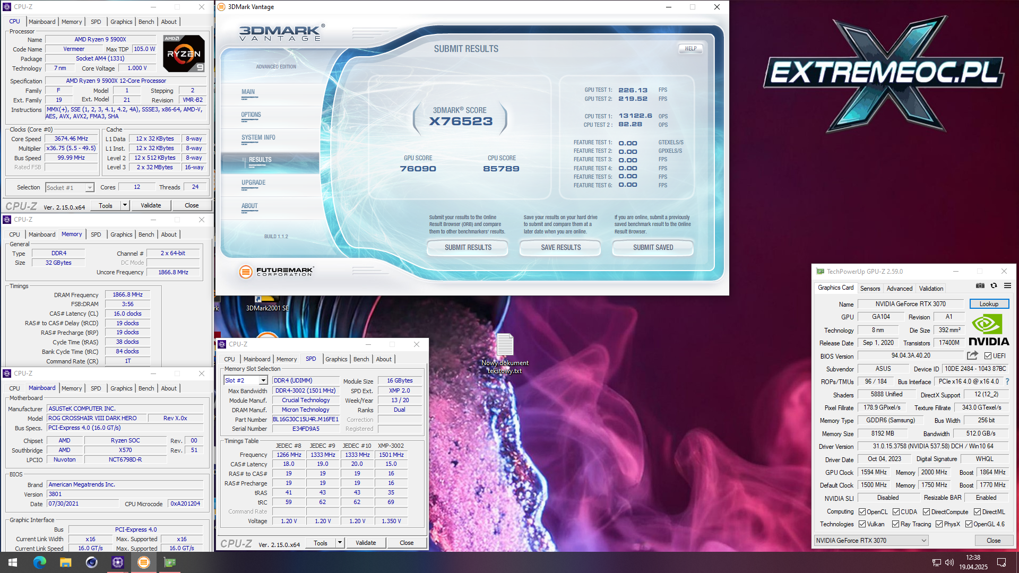Click Validate in the CPU-Z SPD window
The image size is (1019, 573).
click(x=366, y=543)
